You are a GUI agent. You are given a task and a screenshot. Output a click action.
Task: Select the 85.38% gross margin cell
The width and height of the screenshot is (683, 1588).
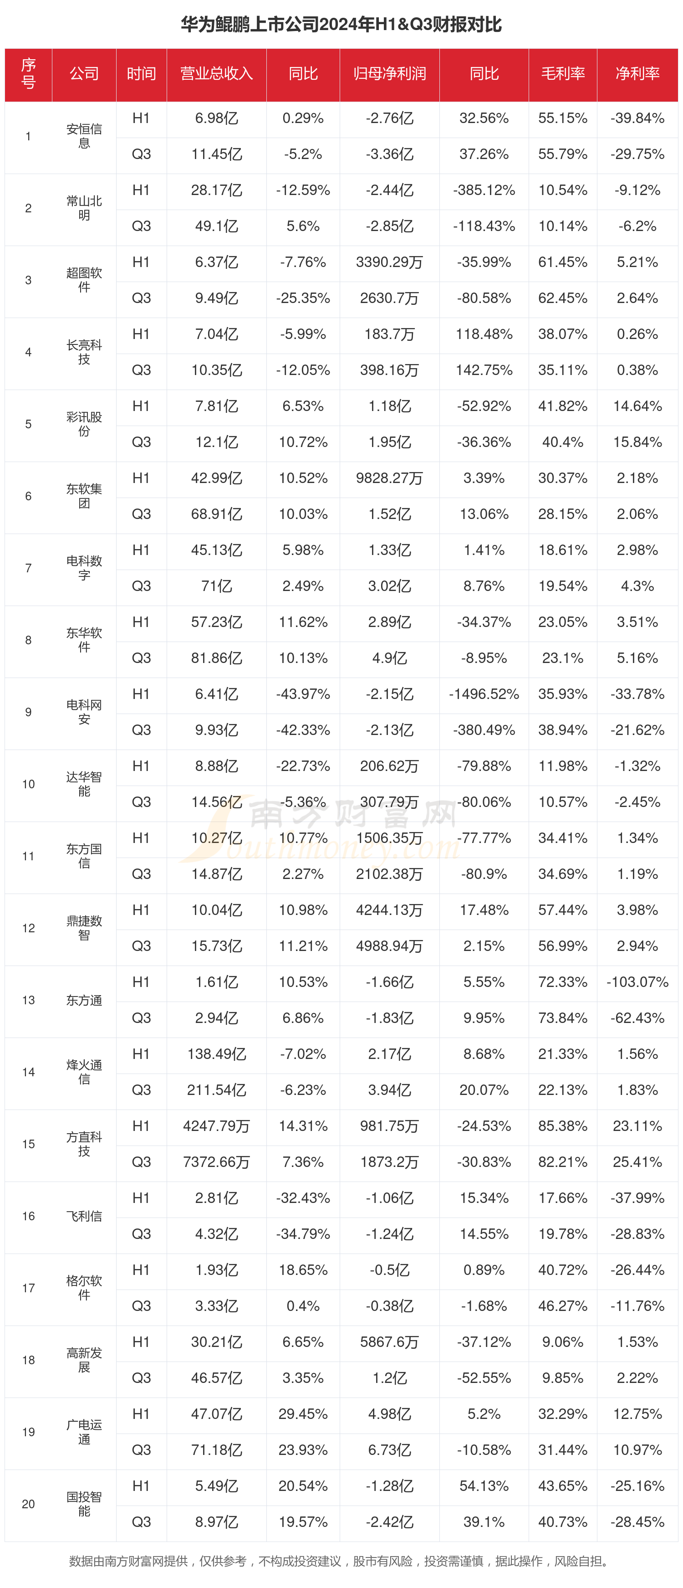[562, 1126]
